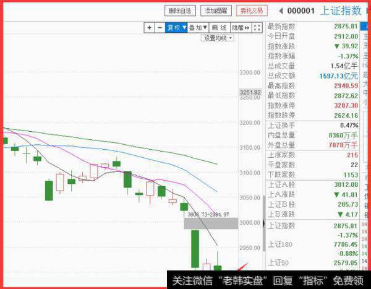Click the plus zoom-in chart icon
Image resolution: width=371 pixels, height=289 pixels.
coord(150,28)
